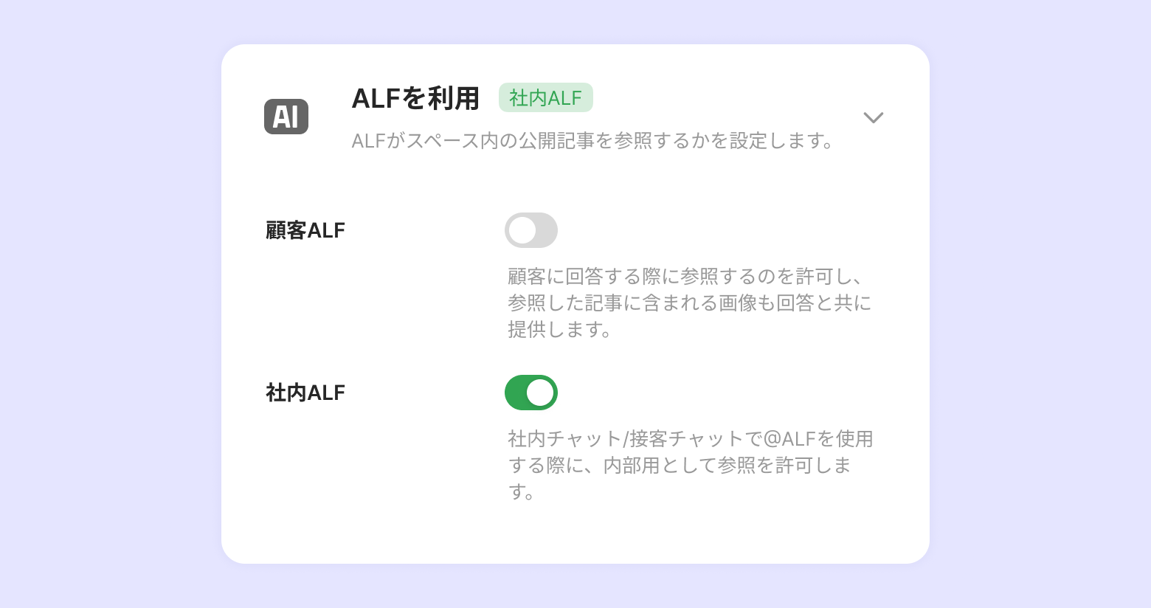Click the down arrow in the card header
Screen dimensions: 1151x608
pos(874,117)
